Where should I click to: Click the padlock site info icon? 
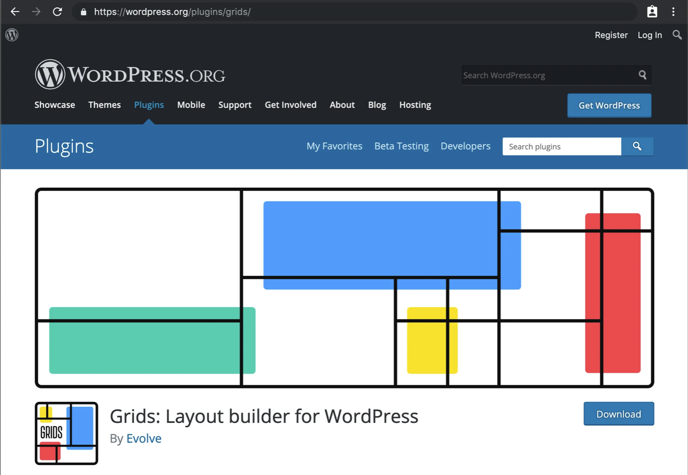[x=84, y=12]
